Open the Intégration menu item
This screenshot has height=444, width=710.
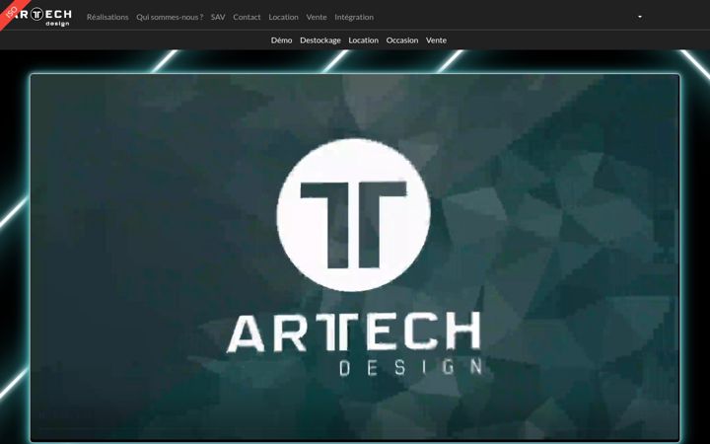pos(354,17)
